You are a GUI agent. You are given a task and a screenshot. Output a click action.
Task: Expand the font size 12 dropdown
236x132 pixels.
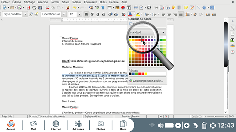[x=80, y=14]
